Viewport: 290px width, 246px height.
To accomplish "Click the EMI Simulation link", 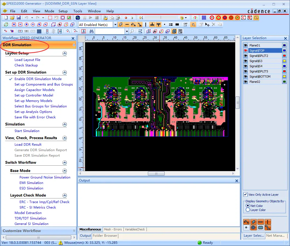I will pyautogui.click(x=31, y=183).
